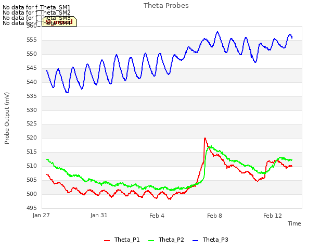The height and width of the screenshot is (250, 333).
Task: Click the 495 y-axis tick label
Action: [x=32, y=208]
